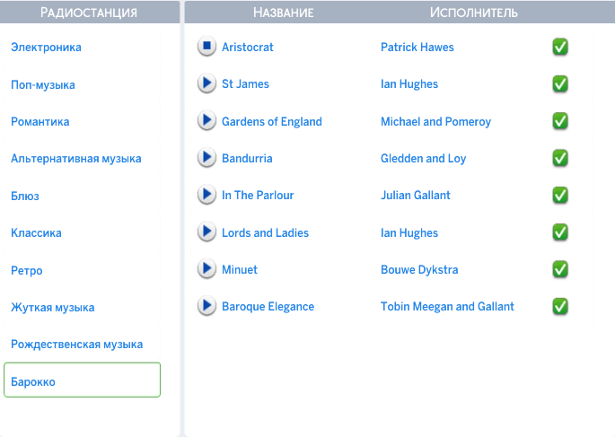615x437 pixels.
Task: Click the Ретро station link
Action: coord(27,270)
